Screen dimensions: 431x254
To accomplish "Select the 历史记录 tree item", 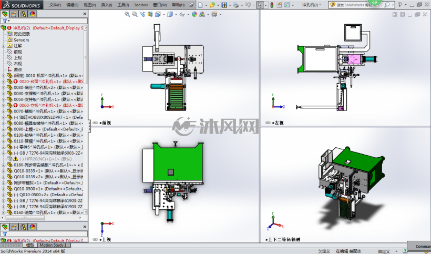I will [x=22, y=34].
